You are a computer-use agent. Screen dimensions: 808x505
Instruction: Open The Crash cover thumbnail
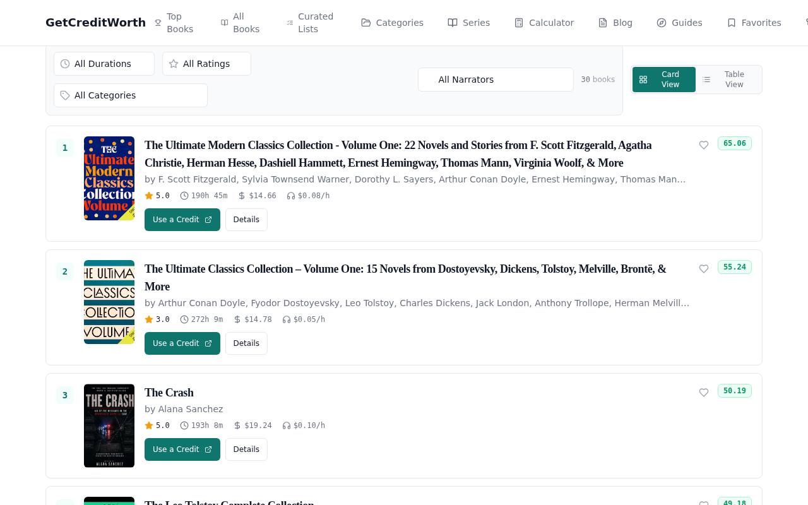coord(109,425)
